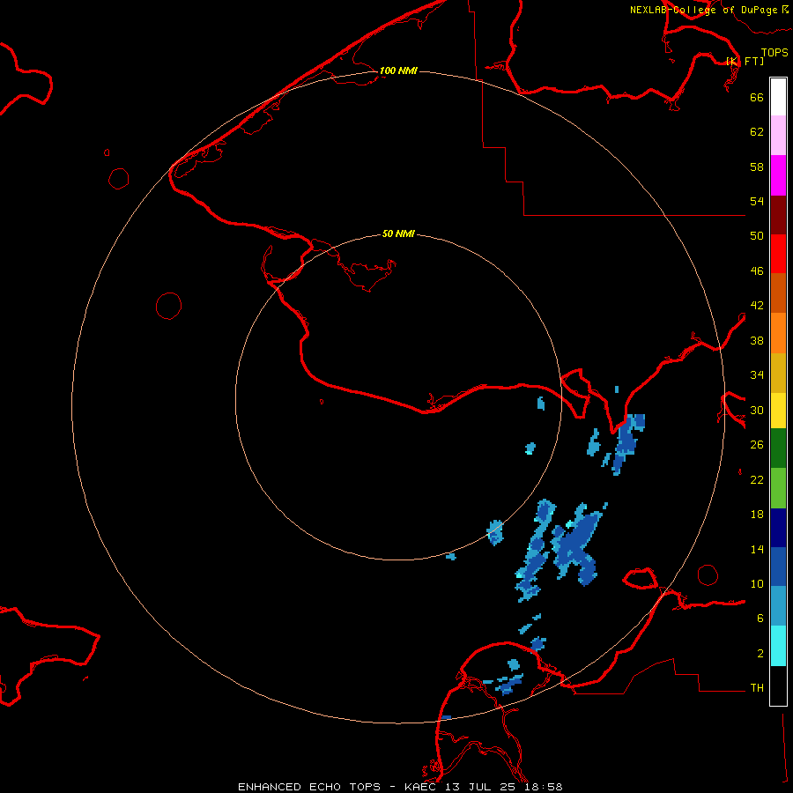Click the navy blue legend swatch
The image size is (793, 793).
778,528
